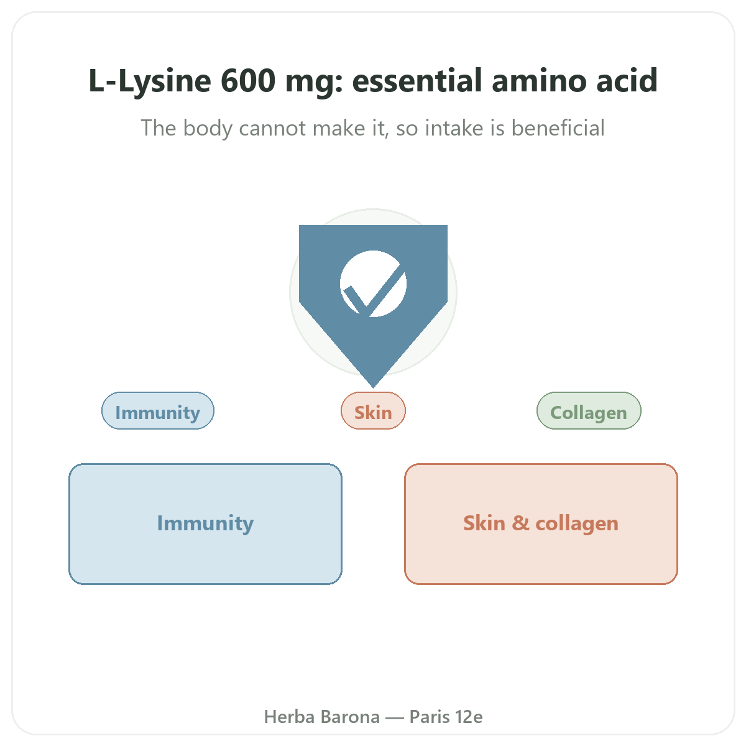Click 'collagen' text inside the orange card
This screenshot has height=746, width=746.
tap(577, 523)
